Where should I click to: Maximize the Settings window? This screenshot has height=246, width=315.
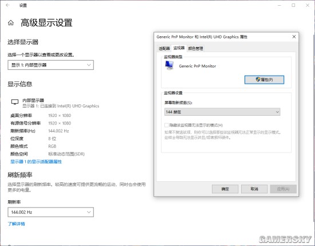coord(293,5)
